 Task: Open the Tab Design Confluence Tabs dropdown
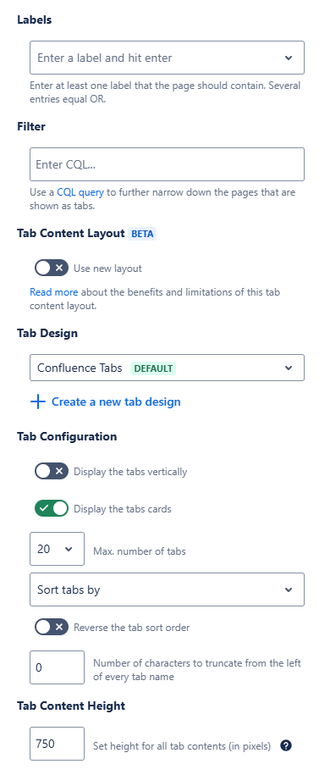coord(167,368)
